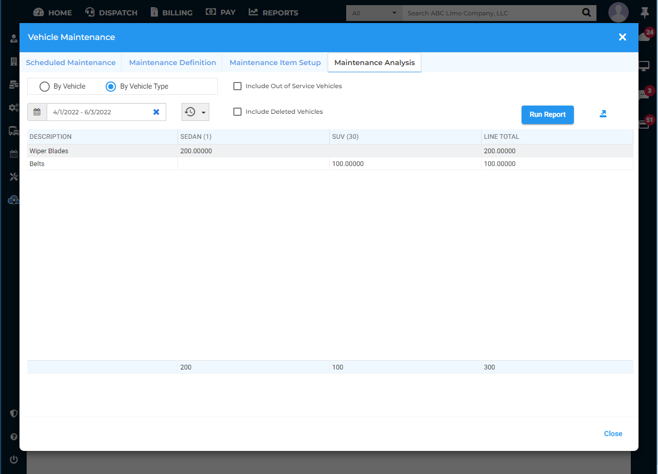The height and width of the screenshot is (474, 658).
Task: Click the Run Report button
Action: point(548,115)
